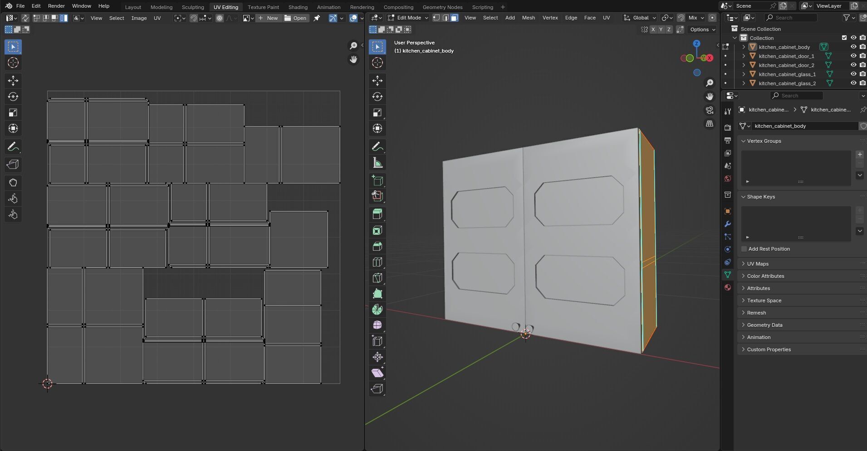Open the Options dropdown in 3D viewport

[x=702, y=29]
